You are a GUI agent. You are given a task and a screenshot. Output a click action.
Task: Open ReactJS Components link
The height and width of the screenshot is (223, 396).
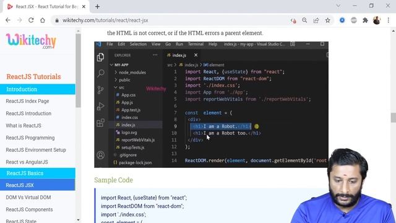(x=29, y=209)
